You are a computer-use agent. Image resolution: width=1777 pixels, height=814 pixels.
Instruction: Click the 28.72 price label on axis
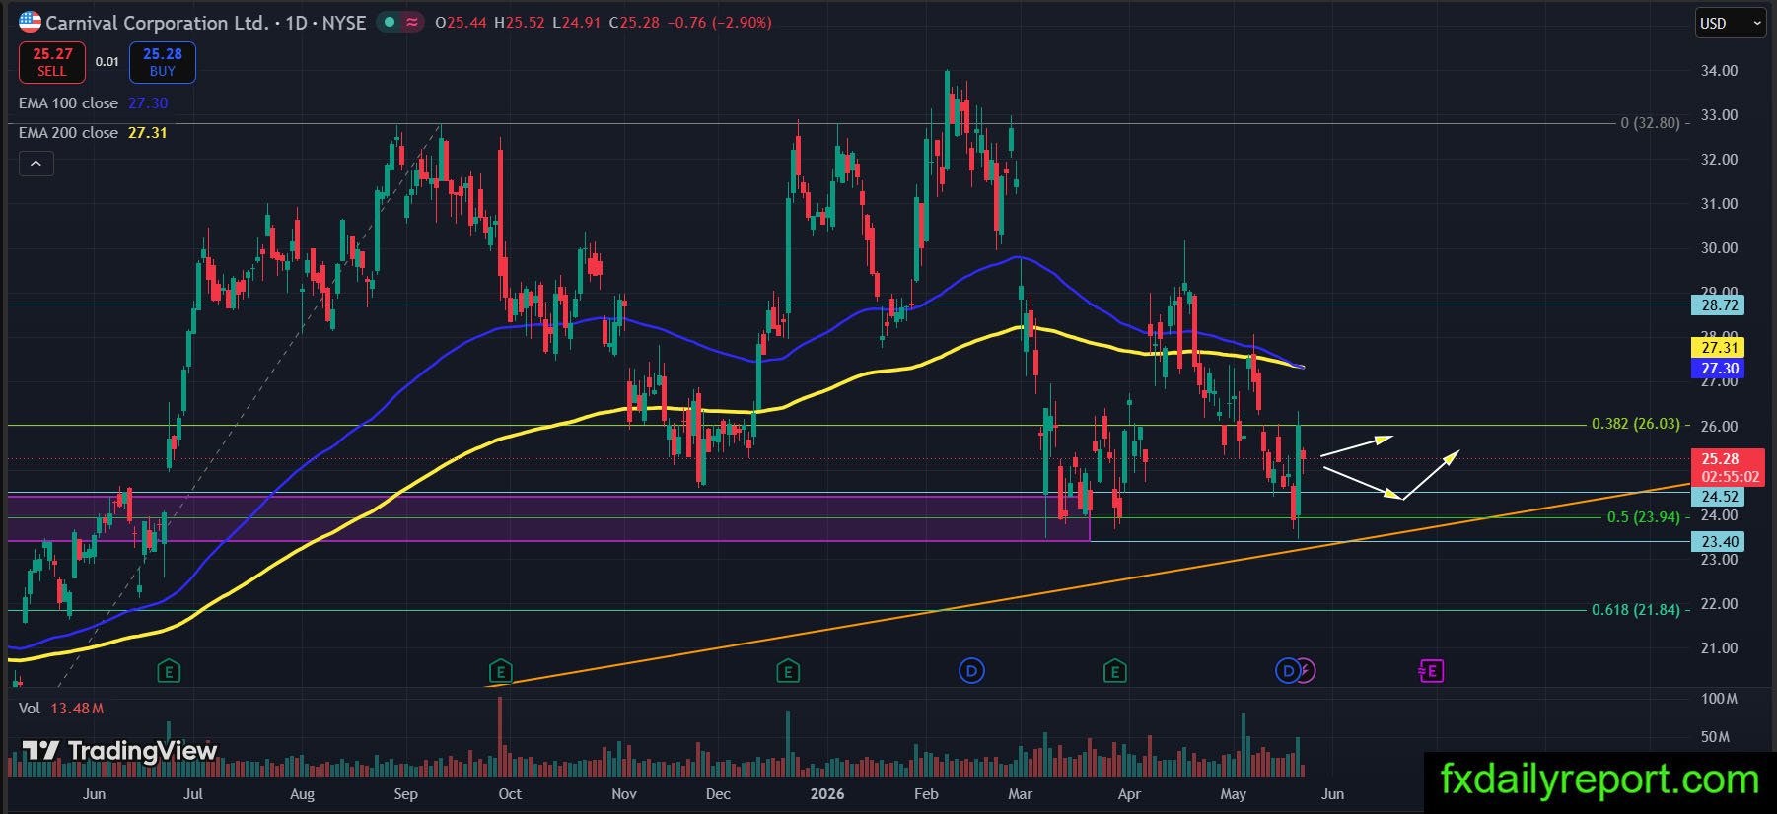tap(1719, 305)
